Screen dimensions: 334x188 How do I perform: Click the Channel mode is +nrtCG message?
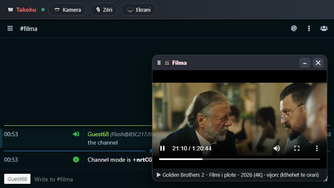click(x=120, y=160)
